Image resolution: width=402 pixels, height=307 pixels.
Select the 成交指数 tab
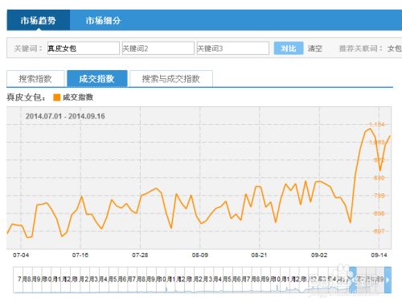tap(97, 79)
